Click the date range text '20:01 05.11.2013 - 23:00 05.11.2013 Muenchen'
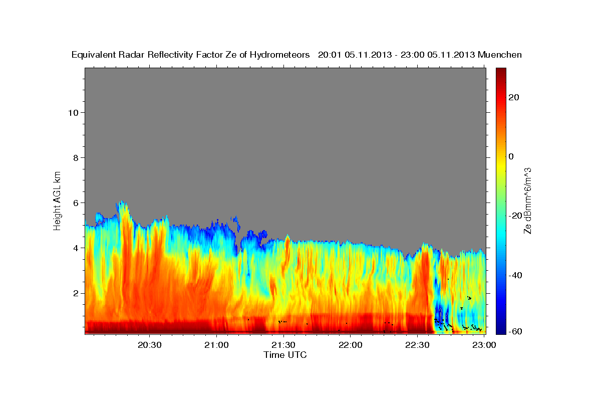Screen dimensions: 601x401 pos(420,55)
